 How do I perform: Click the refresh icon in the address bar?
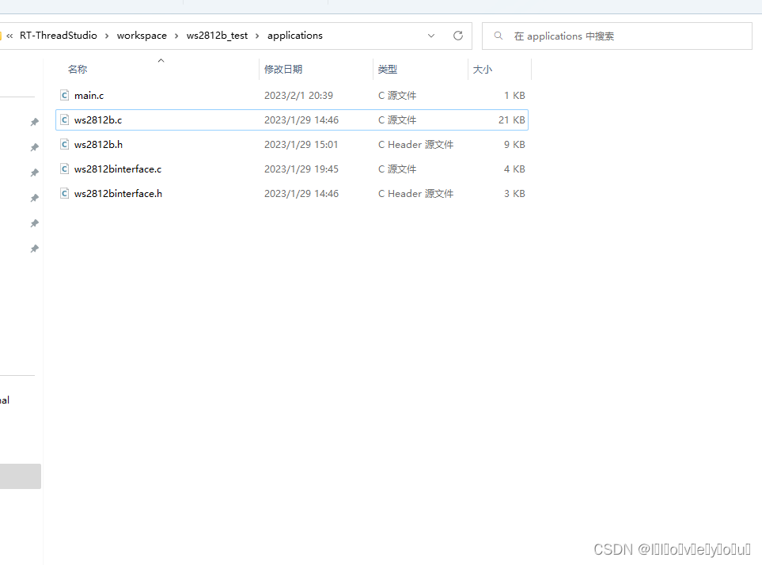457,36
